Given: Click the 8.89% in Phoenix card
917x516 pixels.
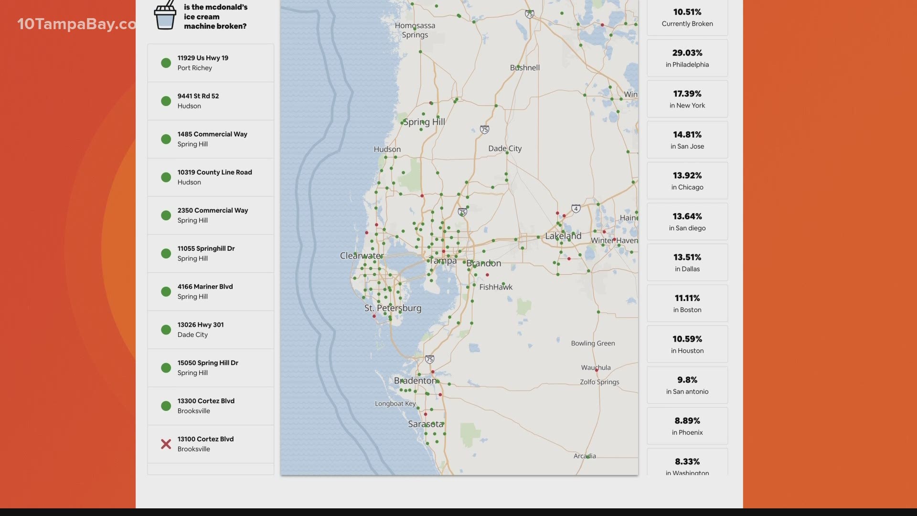Looking at the screenshot, I should pos(687,426).
